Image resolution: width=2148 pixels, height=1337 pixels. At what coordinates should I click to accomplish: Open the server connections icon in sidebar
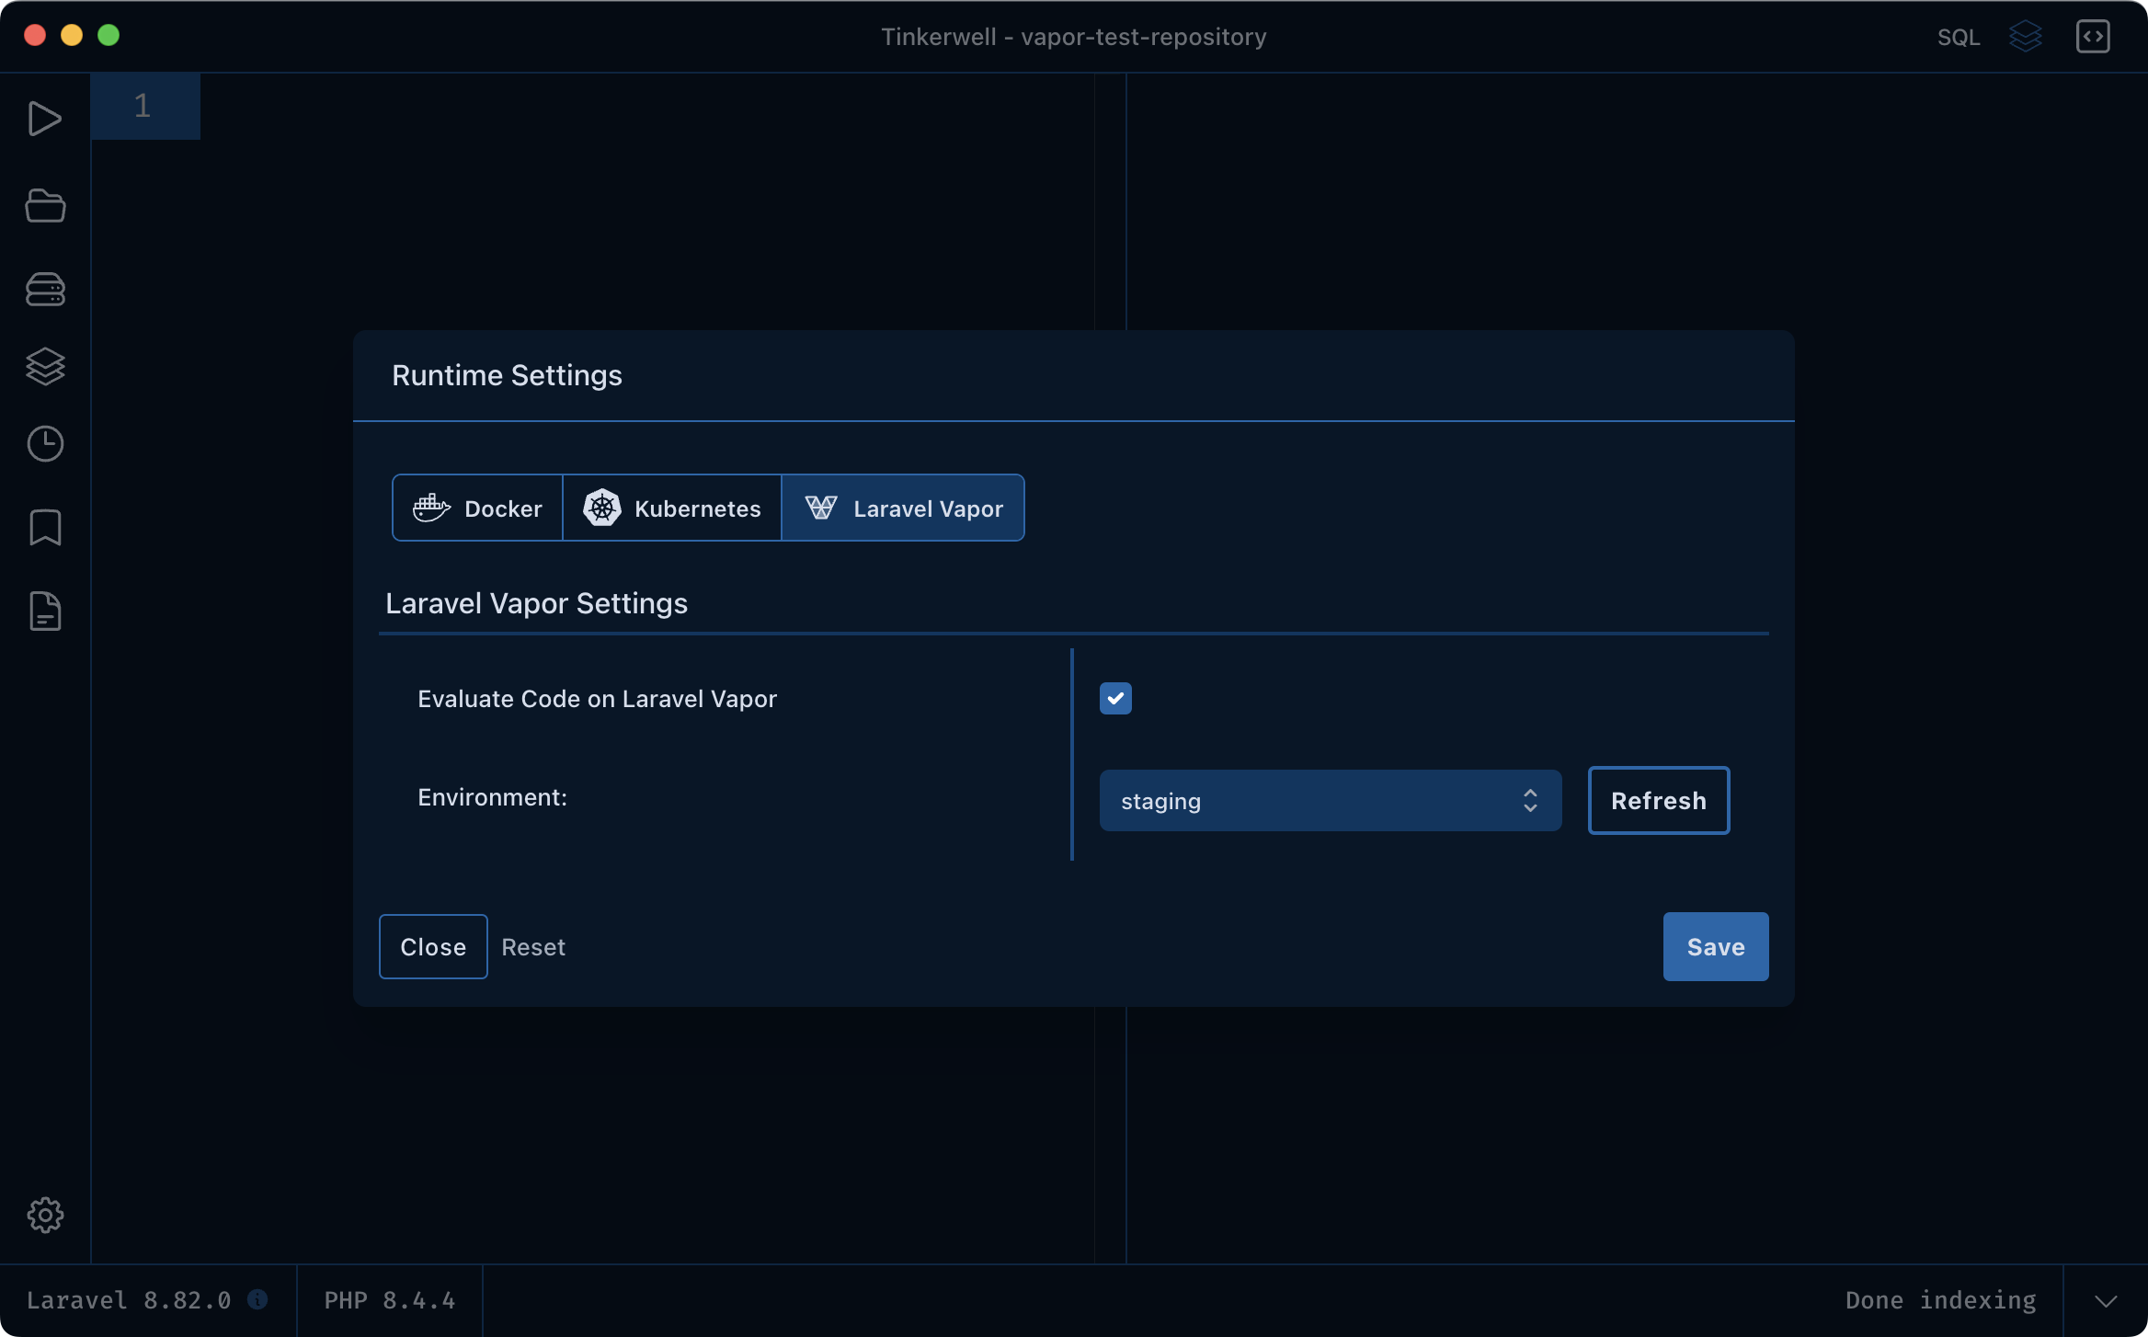tap(45, 290)
